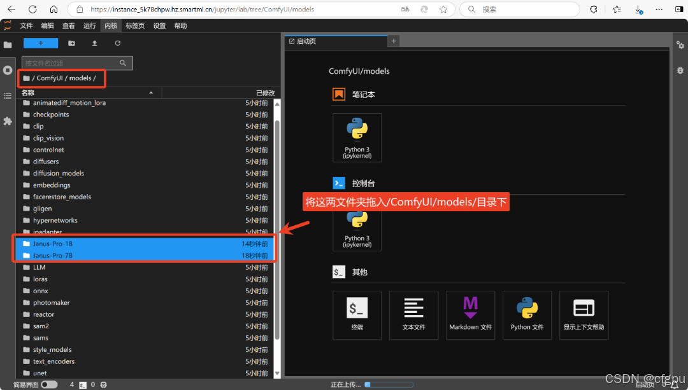
Task: Select the controlnet folder
Action: [145, 150]
